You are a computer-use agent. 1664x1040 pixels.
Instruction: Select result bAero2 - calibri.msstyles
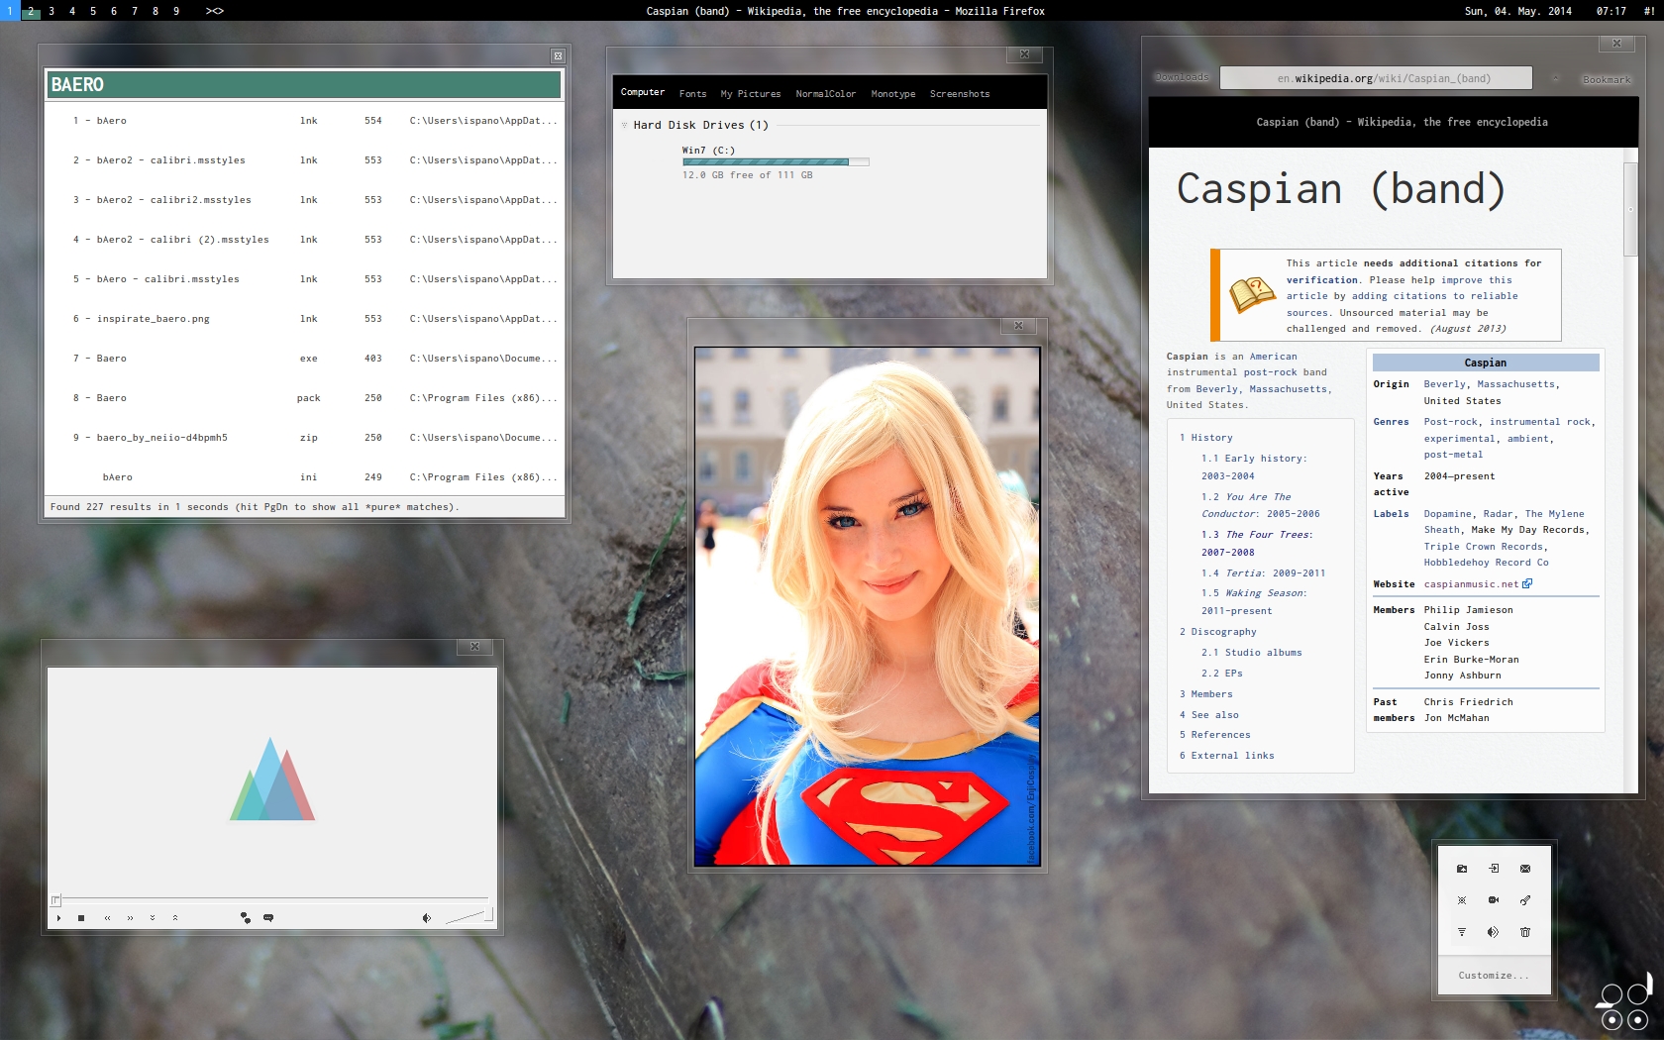point(305,160)
